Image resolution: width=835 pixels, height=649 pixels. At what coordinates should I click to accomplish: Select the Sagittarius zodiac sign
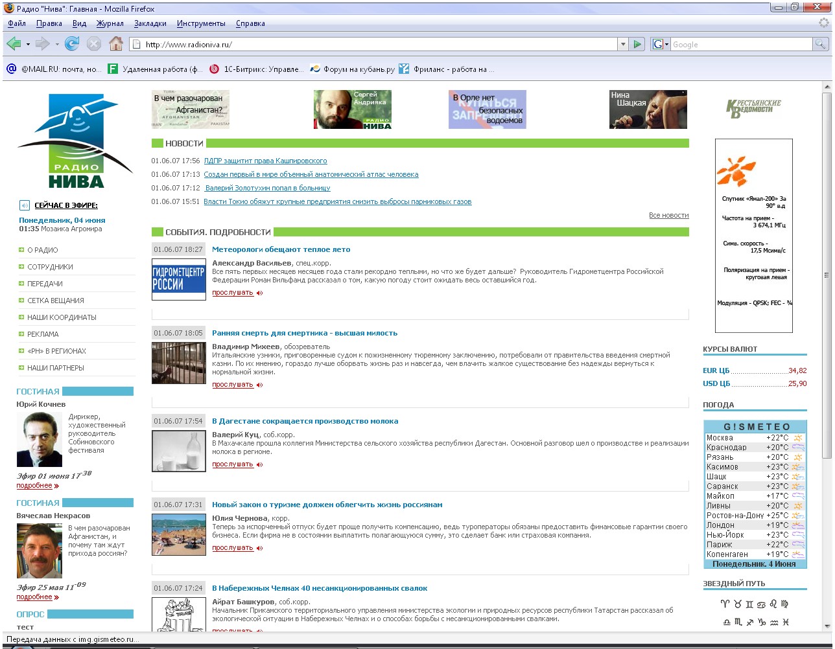pos(749,622)
